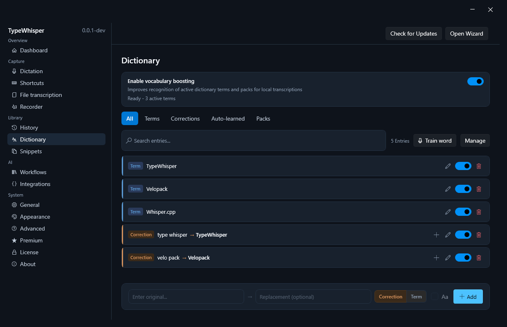
Task: Edit the Velopack term entry
Action: [x=448, y=189]
